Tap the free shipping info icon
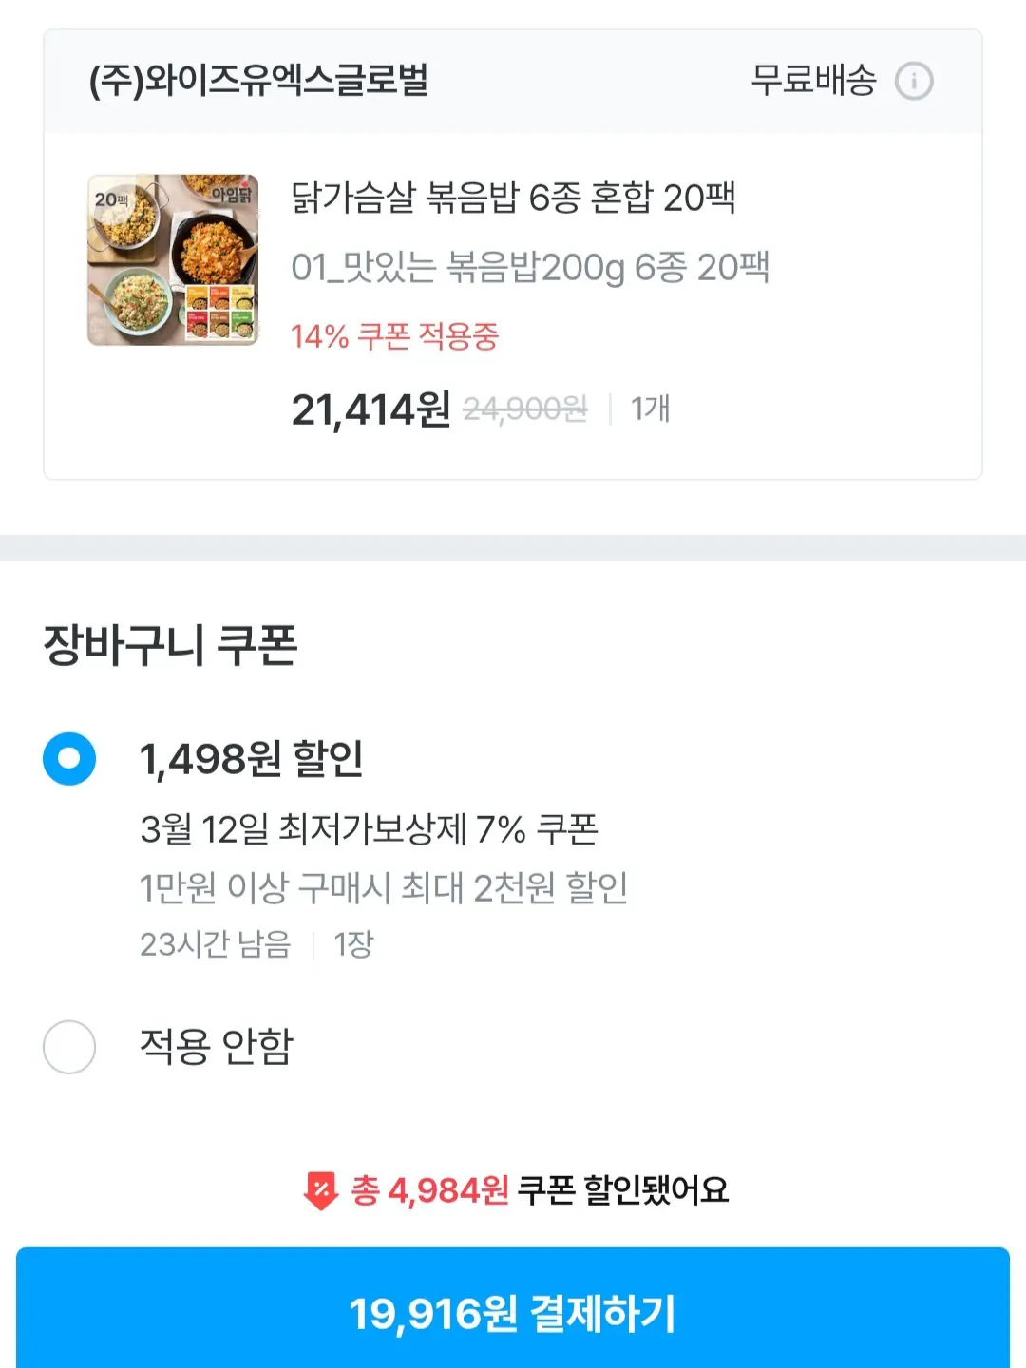The width and height of the screenshot is (1026, 1368). [914, 81]
